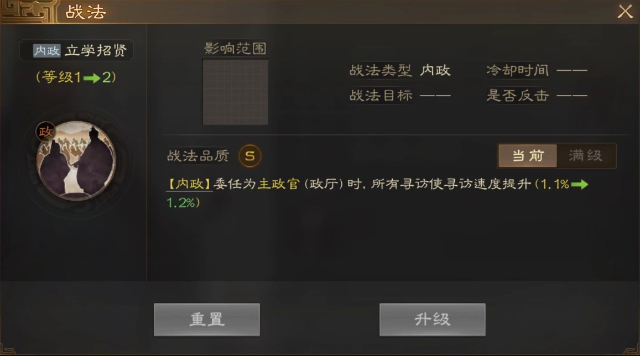Close the 战法 dialog with the X
Viewport: 640px width, 356px height.
point(625,12)
